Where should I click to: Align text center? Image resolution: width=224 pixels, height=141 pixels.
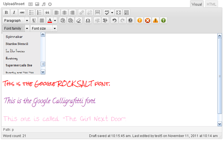[x=65, y=13]
